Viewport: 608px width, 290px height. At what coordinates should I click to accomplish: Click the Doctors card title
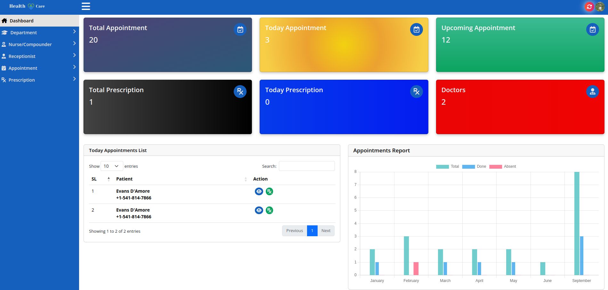pyautogui.click(x=453, y=90)
